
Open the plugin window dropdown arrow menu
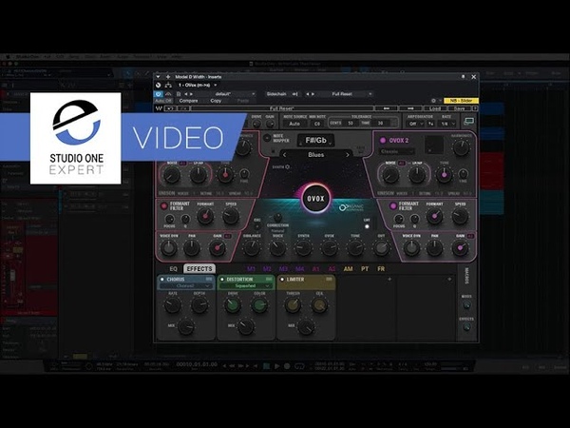tap(158, 77)
